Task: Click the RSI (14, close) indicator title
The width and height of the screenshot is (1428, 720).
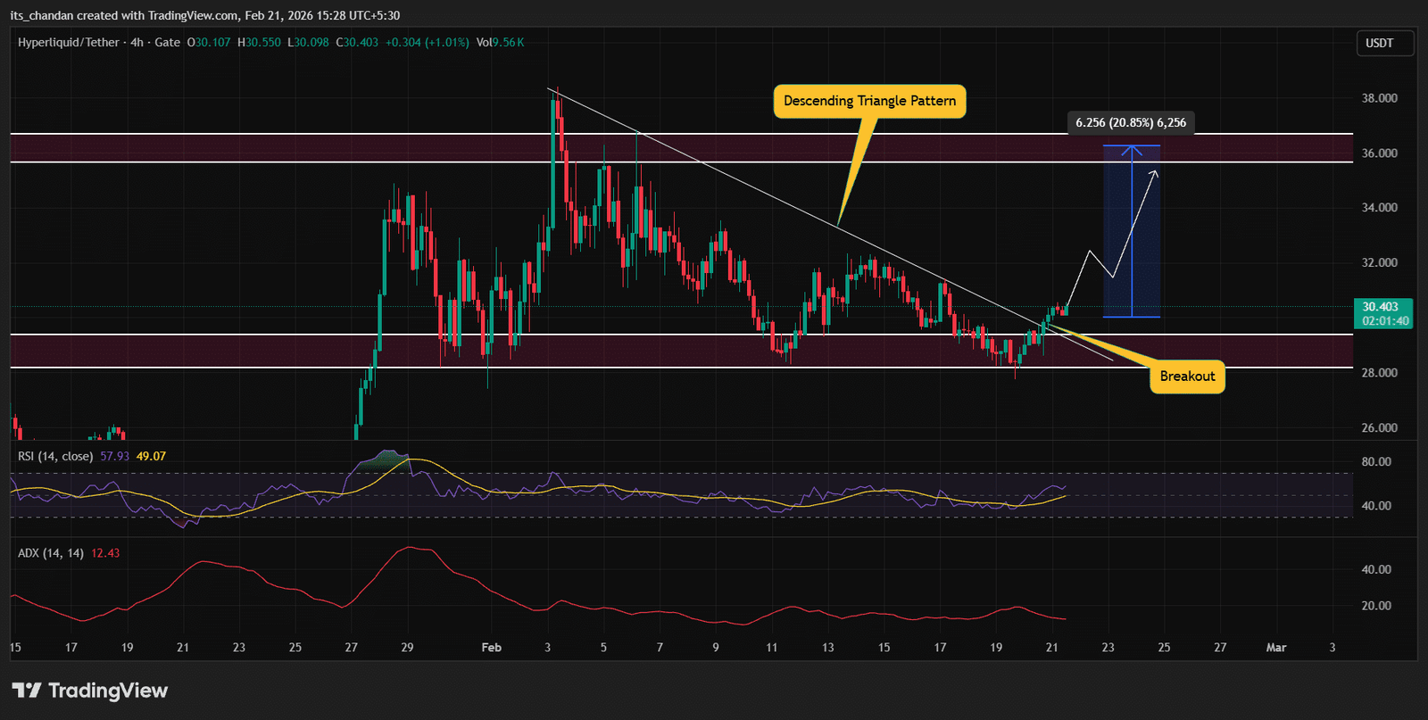Action: pyautogui.click(x=54, y=456)
